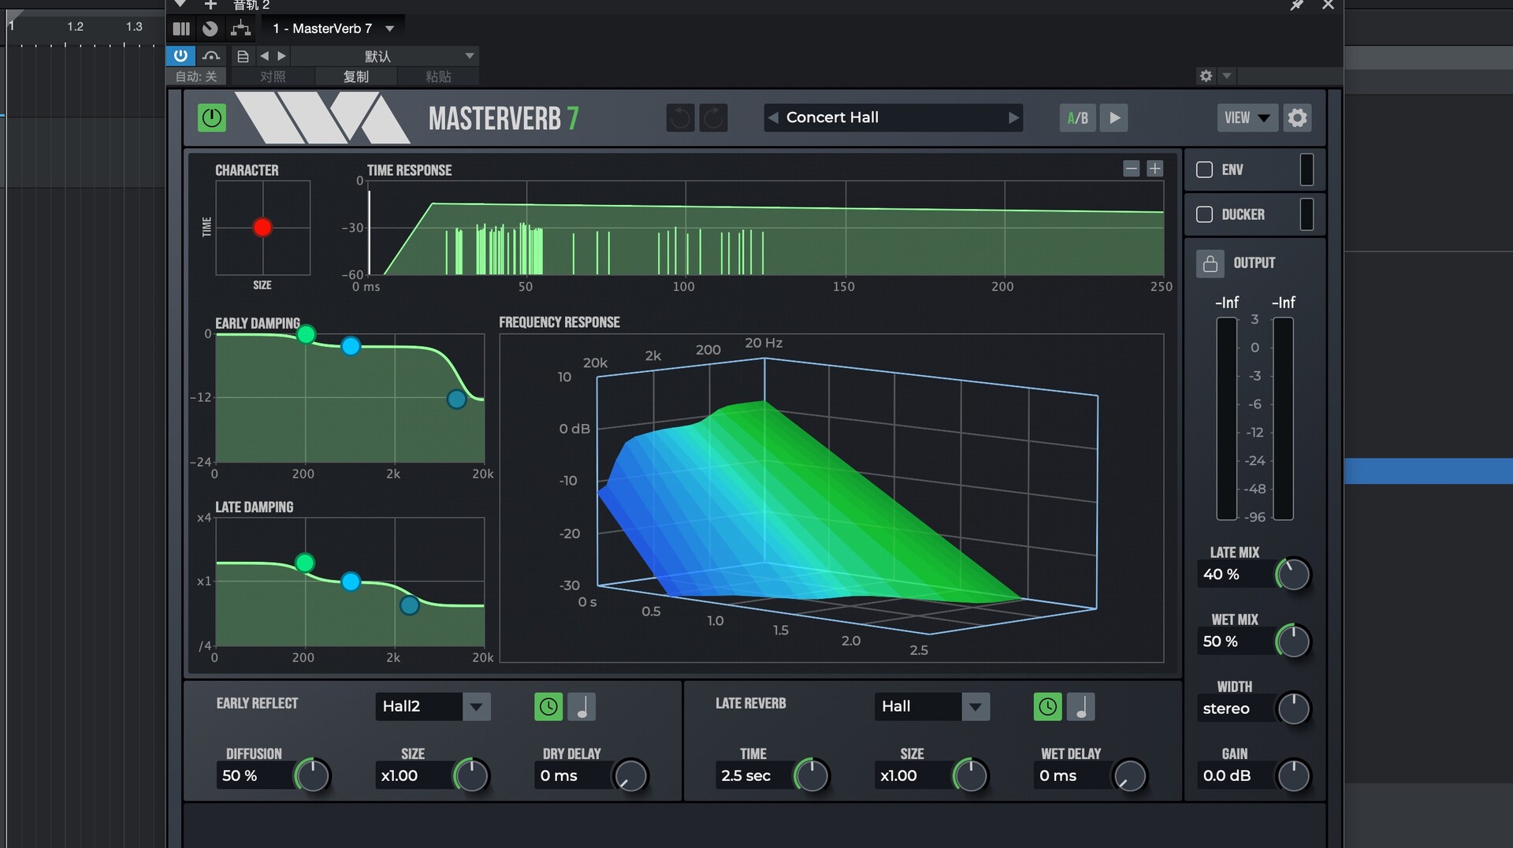
Task: Enable Late Reverb note sync mode
Action: pyautogui.click(x=1080, y=707)
